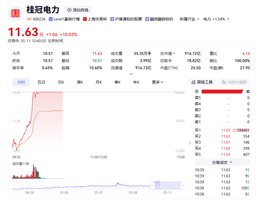This screenshot has height=201, width=257.
Task: Click the SH exchange badge icon
Action: (x=29, y=19)
